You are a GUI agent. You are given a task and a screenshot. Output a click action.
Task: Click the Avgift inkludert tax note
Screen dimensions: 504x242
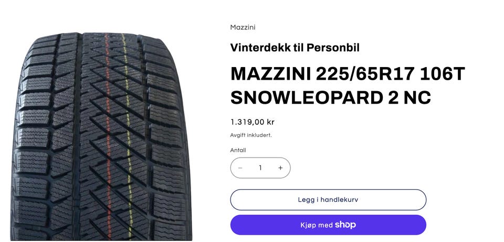(251, 135)
